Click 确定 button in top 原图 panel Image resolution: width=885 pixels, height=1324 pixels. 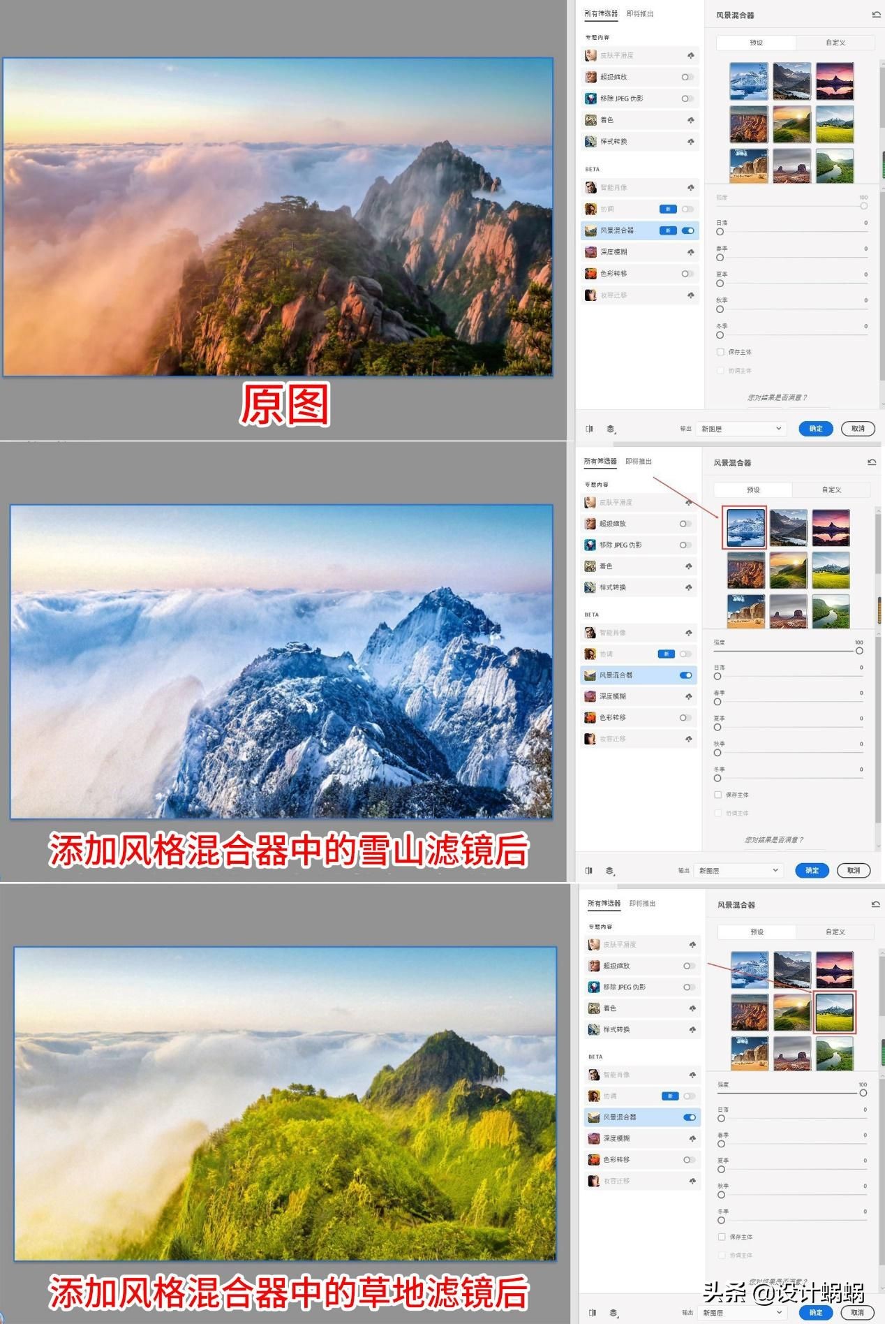click(x=816, y=429)
